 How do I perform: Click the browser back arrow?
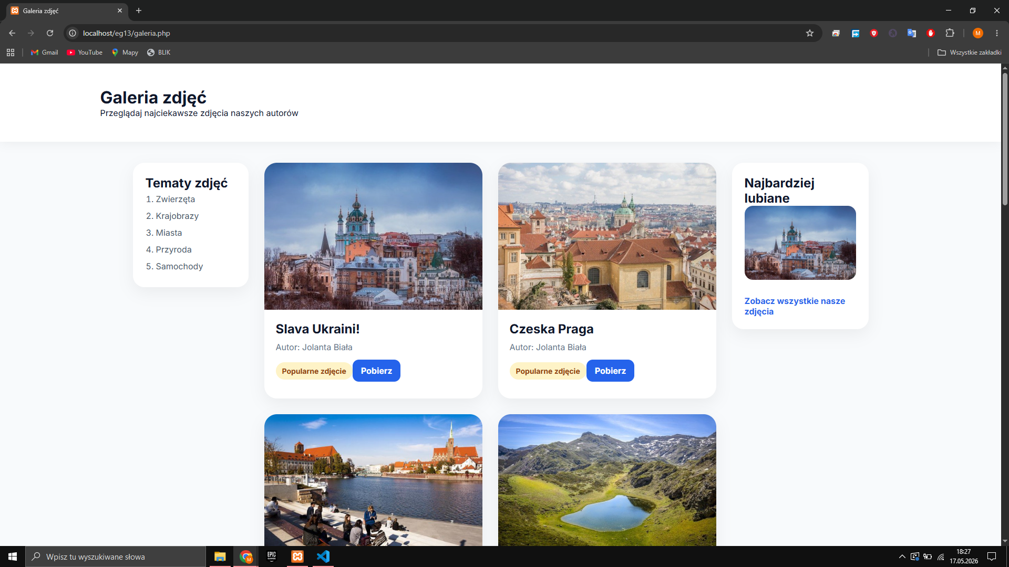12,33
